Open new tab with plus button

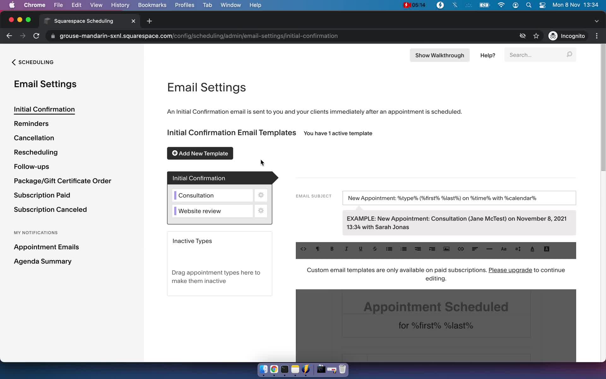pos(149,21)
